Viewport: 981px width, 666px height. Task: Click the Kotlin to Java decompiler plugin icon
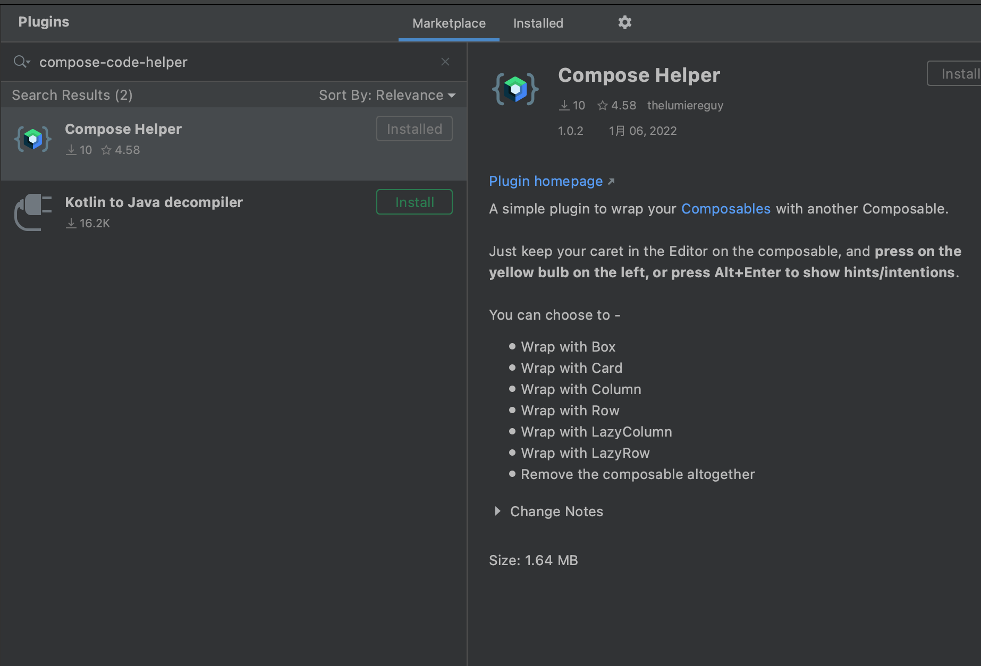click(32, 212)
